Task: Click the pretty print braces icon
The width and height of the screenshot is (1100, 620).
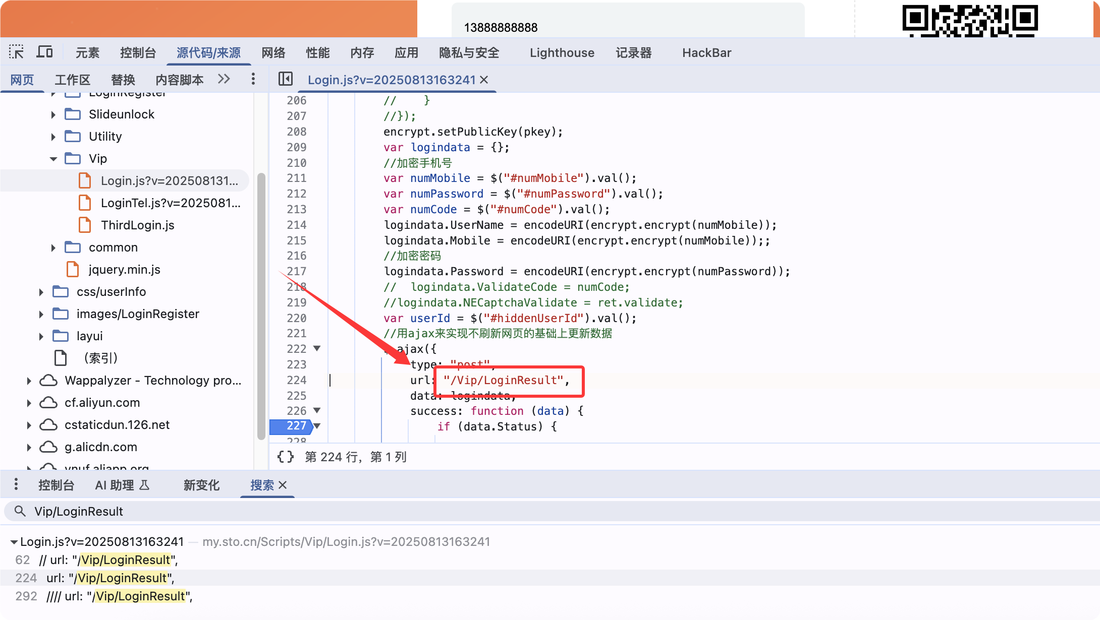Action: tap(285, 457)
